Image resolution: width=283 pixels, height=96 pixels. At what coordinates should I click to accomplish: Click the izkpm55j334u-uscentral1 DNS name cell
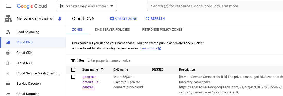coord(128,82)
